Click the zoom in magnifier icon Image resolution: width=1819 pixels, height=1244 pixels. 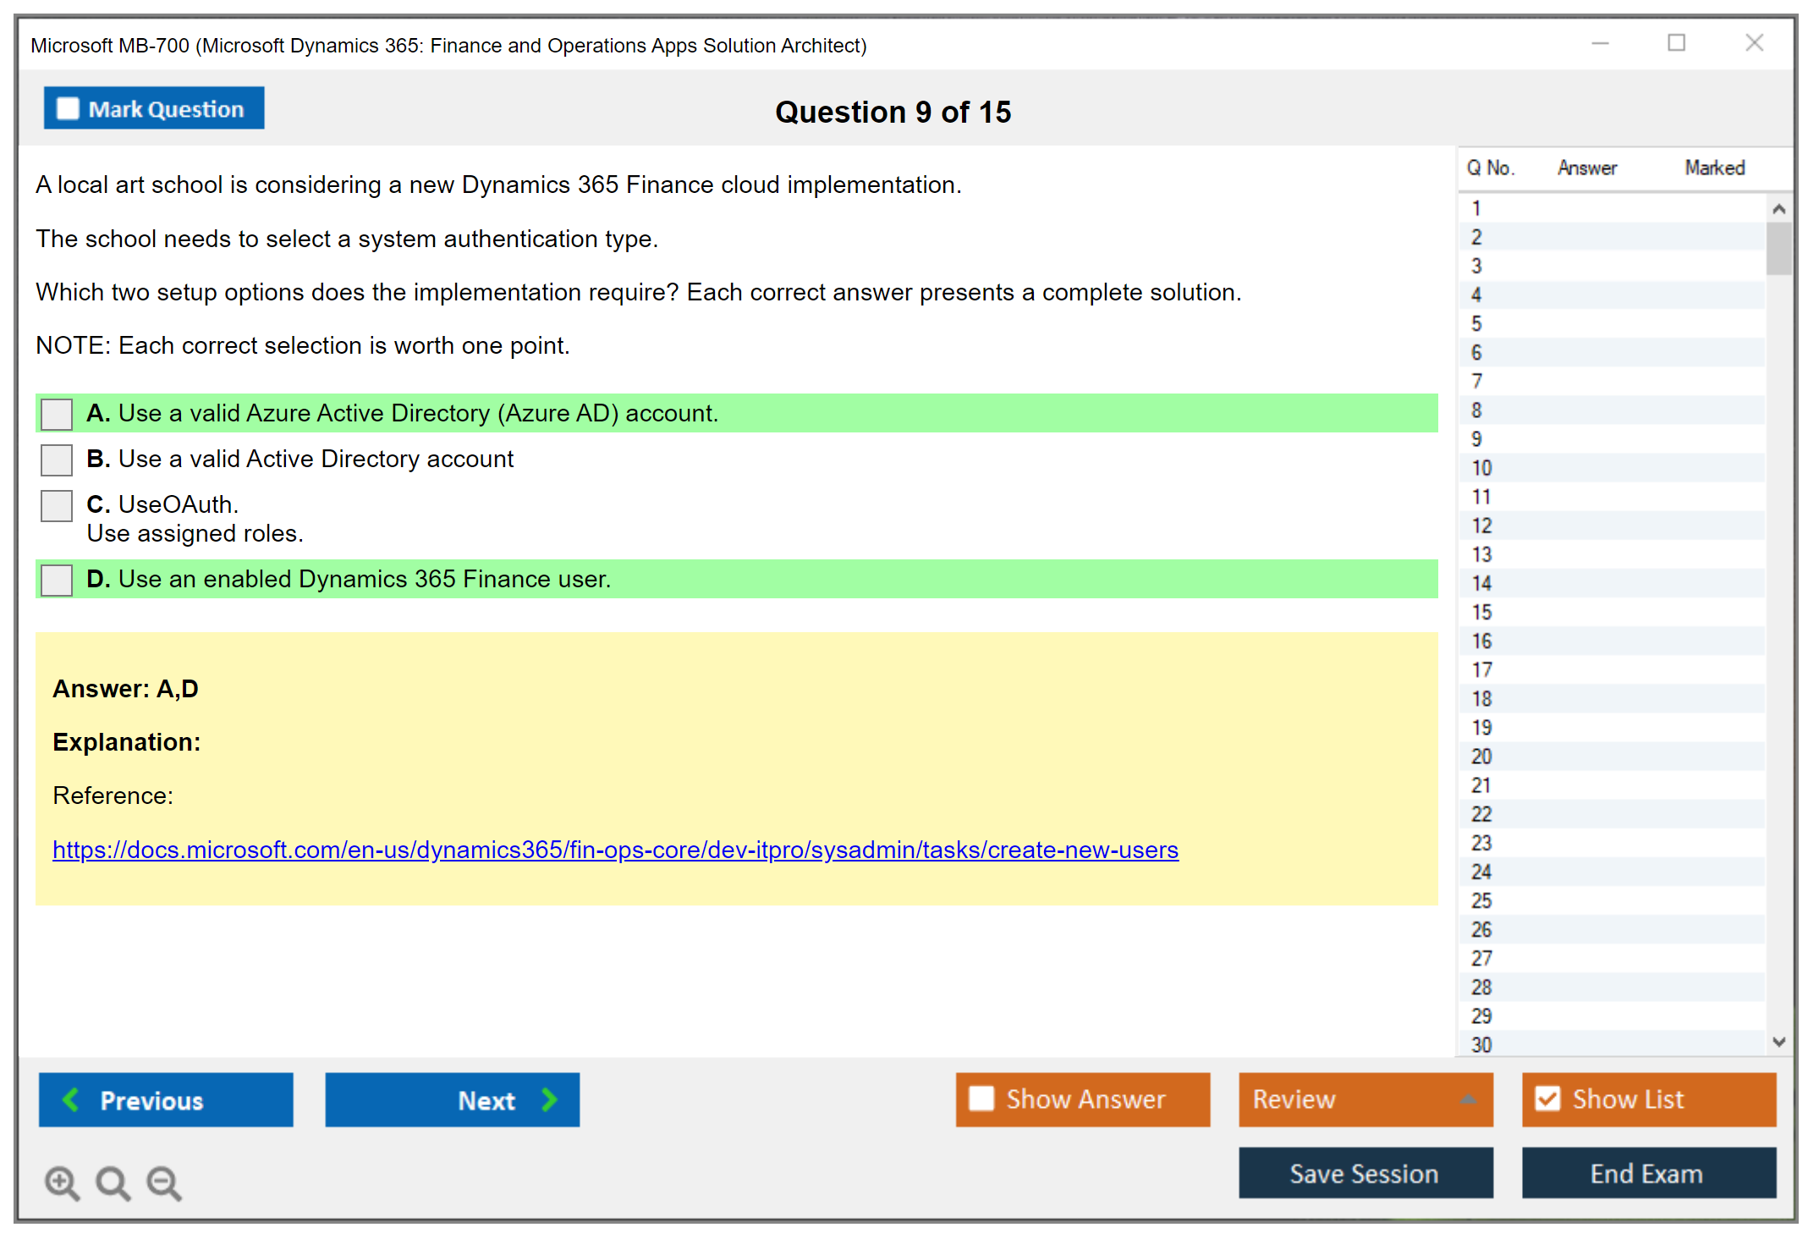(62, 1182)
